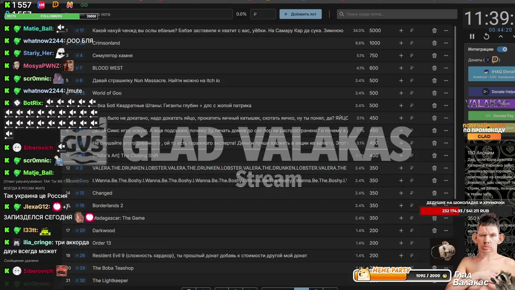The width and height of the screenshot is (515, 290).
Task: Open more options for BLOOD WEST lot
Action: tap(446, 68)
